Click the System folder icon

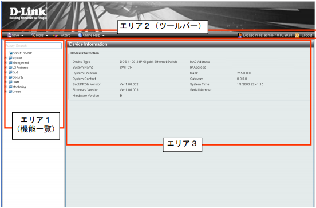pyautogui.click(x=10, y=58)
